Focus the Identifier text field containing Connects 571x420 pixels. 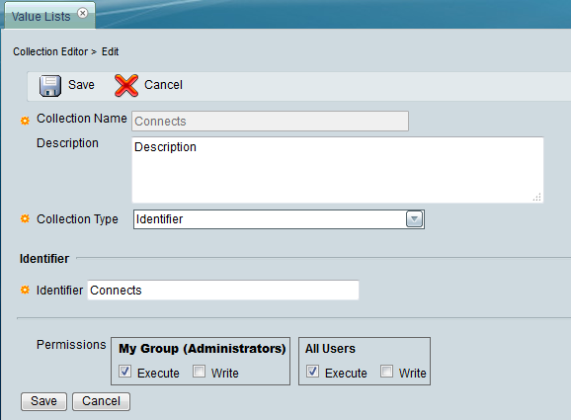[x=223, y=290]
